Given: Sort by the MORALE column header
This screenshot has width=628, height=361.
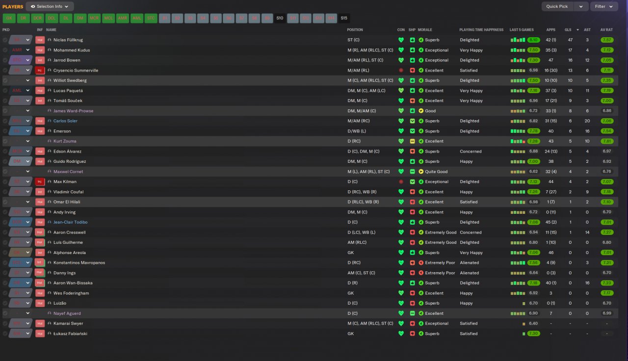Looking at the screenshot, I should pyautogui.click(x=425, y=29).
